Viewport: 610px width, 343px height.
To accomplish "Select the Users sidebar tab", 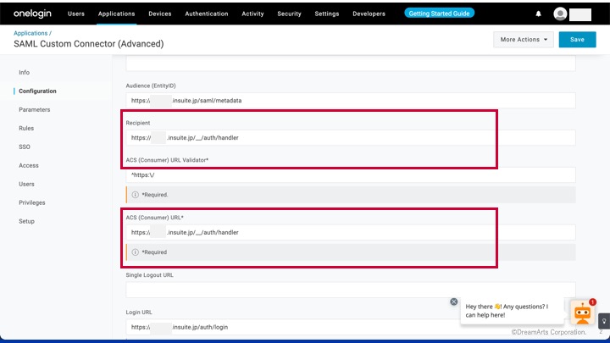I will coord(26,184).
